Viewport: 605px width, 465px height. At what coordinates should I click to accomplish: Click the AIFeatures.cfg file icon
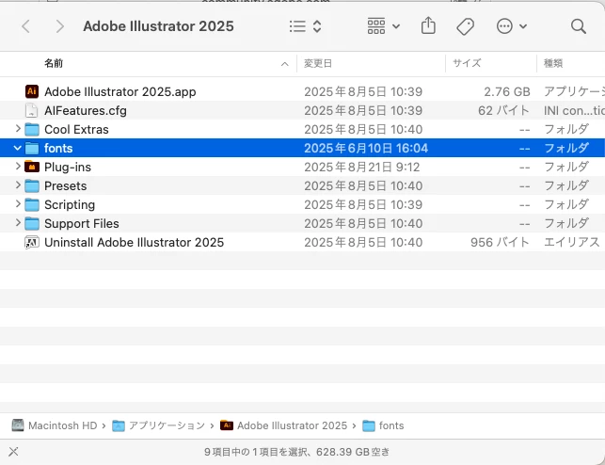click(32, 110)
